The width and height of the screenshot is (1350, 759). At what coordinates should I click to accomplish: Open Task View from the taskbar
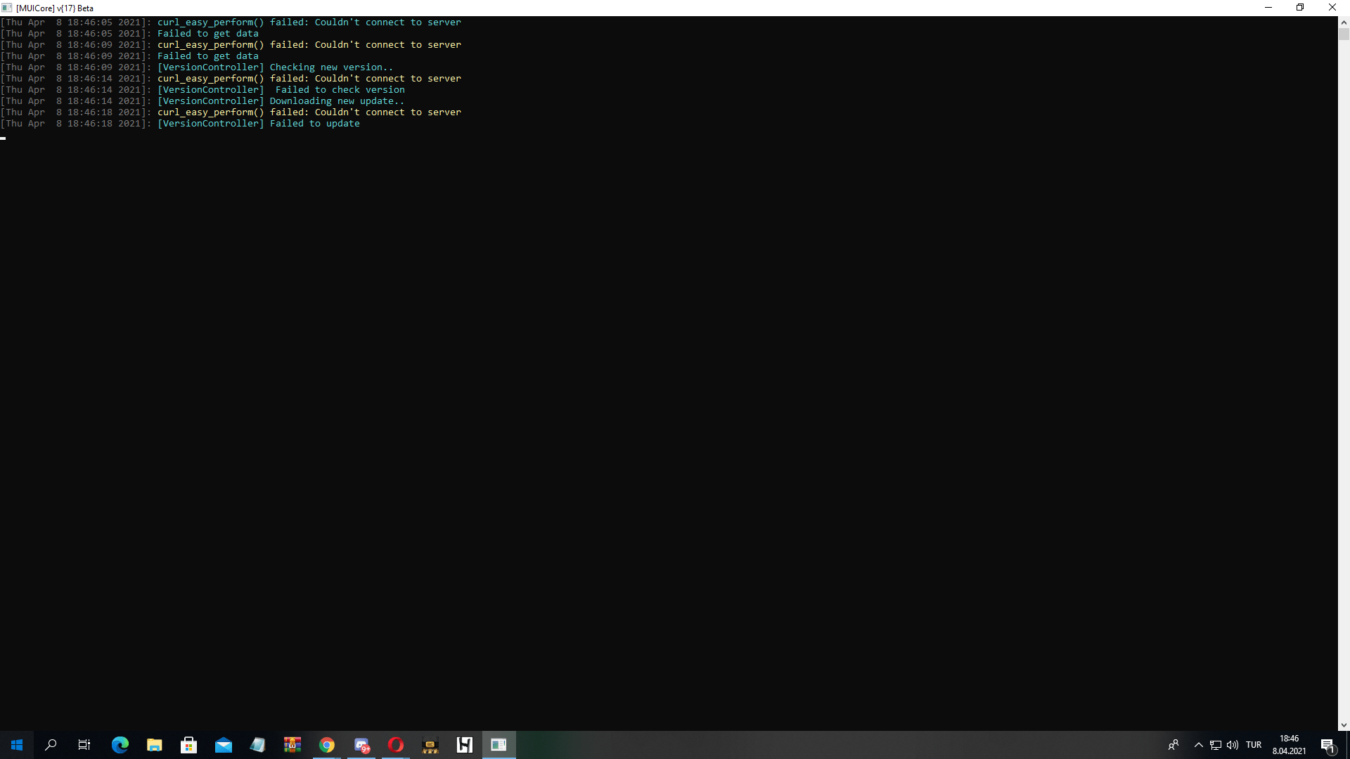[84, 745]
